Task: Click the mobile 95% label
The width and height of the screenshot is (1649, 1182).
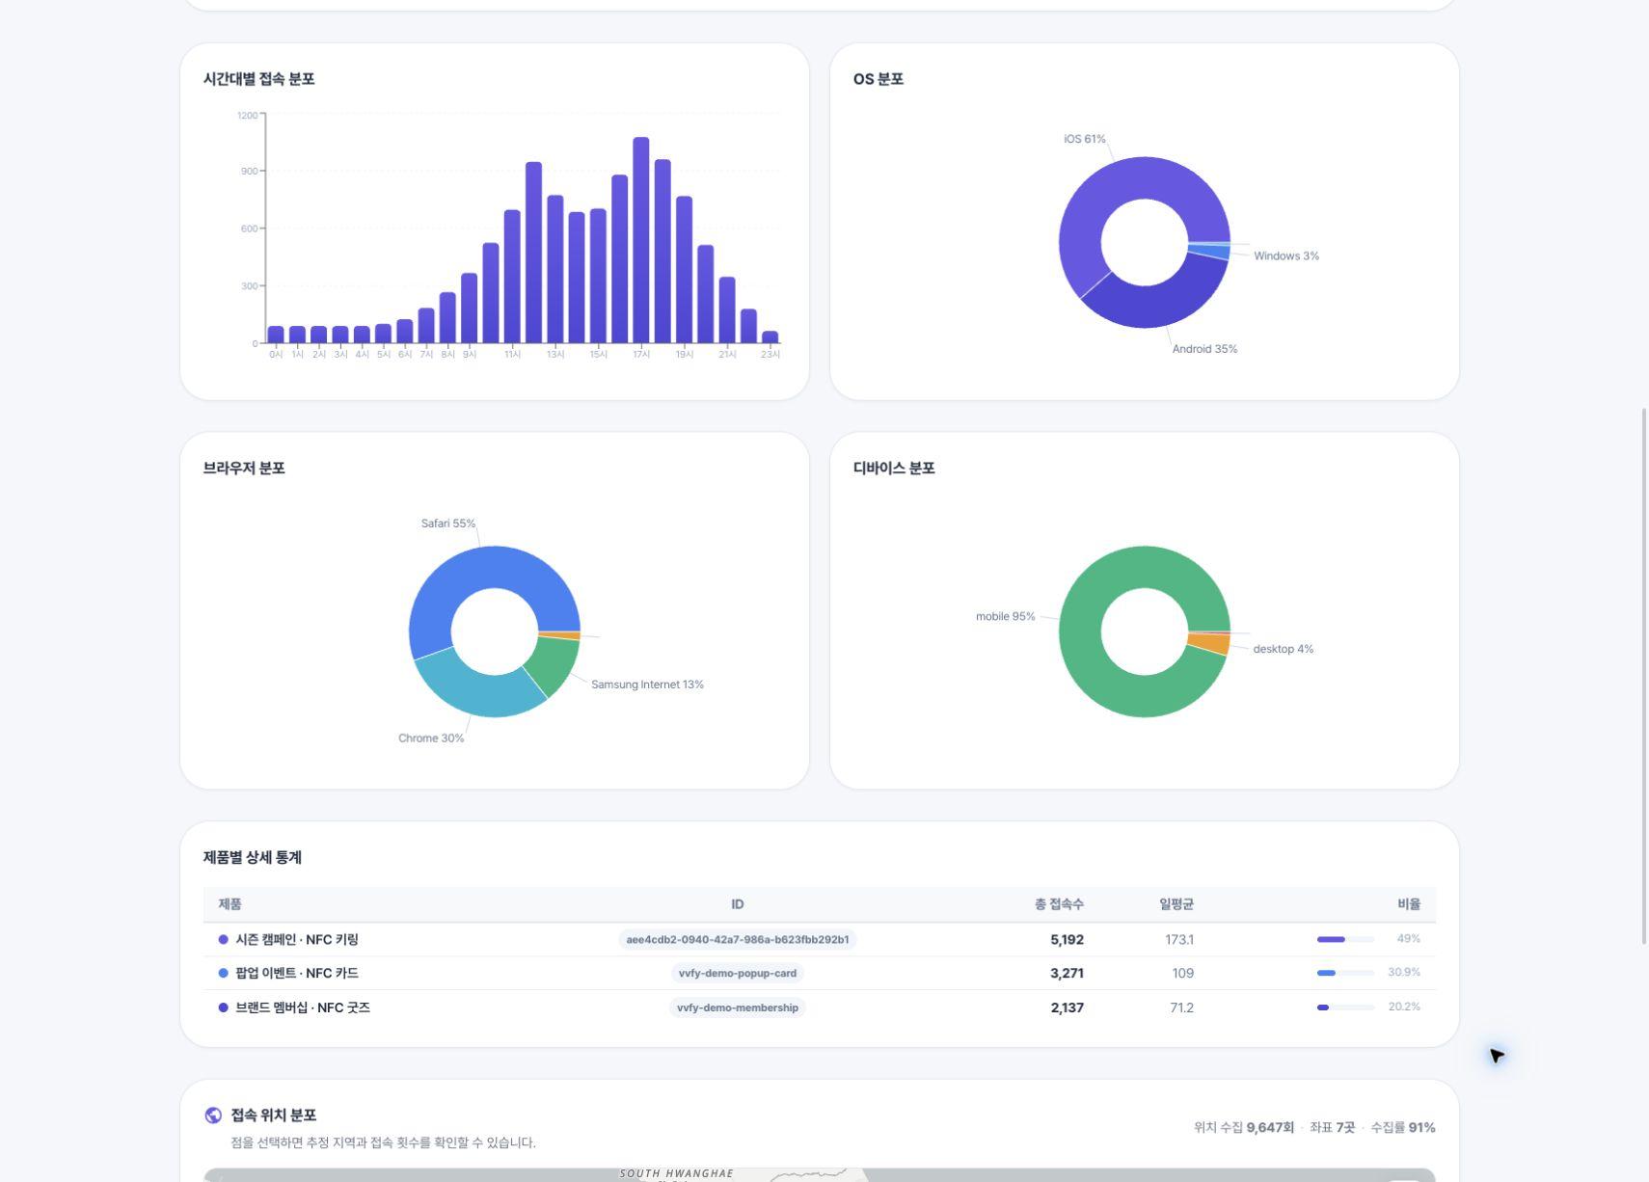Action: 1005,616
